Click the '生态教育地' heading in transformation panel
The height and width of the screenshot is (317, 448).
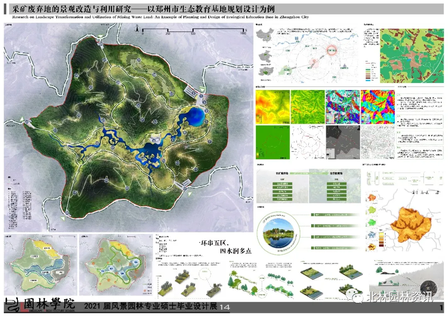pyautogui.click(x=336, y=173)
